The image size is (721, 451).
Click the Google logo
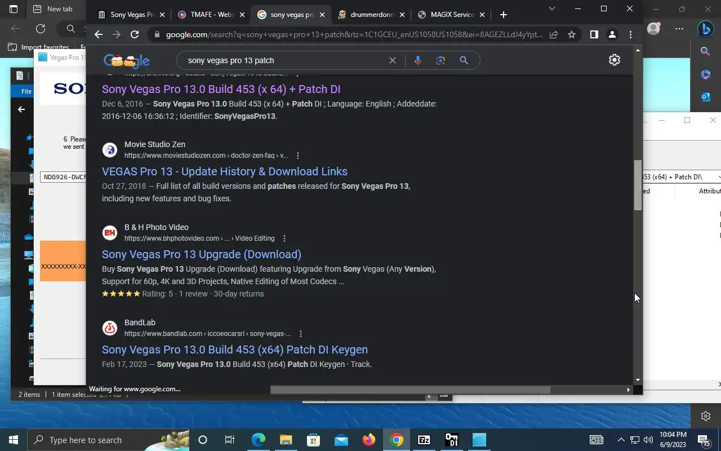click(127, 60)
